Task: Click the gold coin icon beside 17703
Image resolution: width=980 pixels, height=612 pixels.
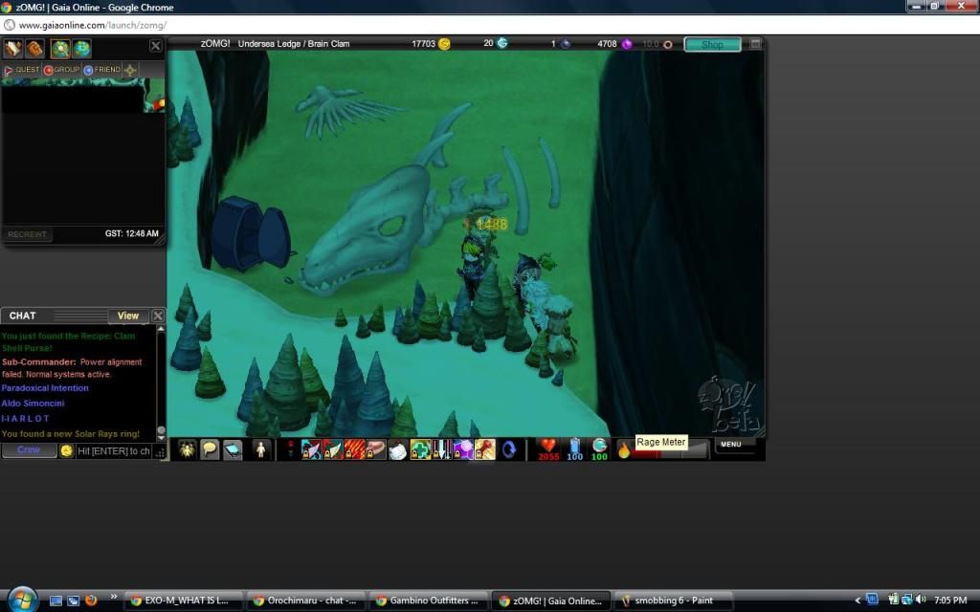Action: click(x=444, y=44)
